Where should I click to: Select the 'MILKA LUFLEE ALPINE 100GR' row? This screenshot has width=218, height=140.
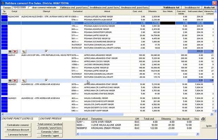click(107, 16)
